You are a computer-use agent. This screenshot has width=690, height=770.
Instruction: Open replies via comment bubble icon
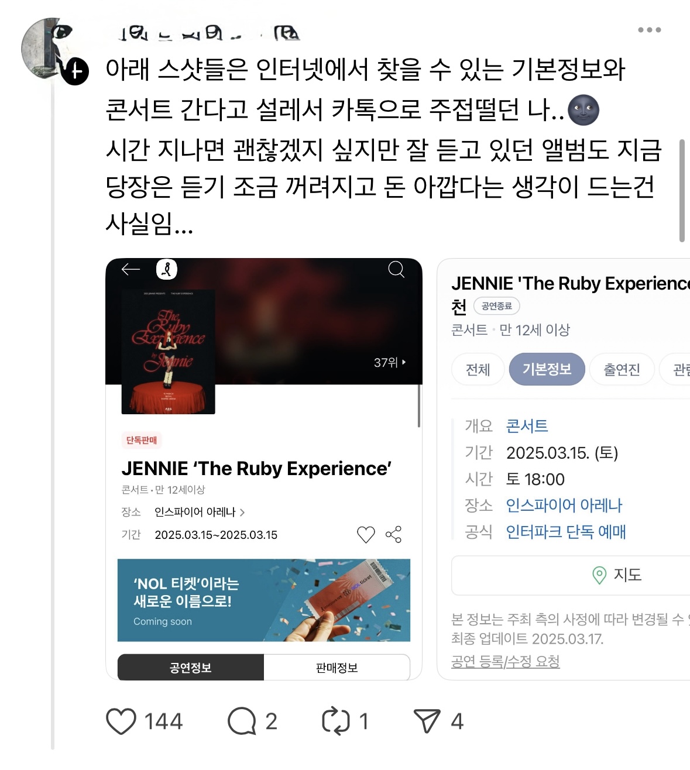pyautogui.click(x=242, y=721)
